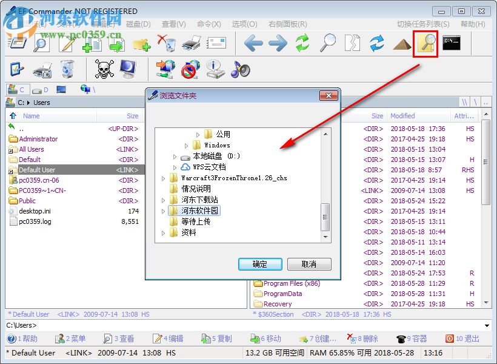Click the back navigation arrow icon

(x=253, y=44)
